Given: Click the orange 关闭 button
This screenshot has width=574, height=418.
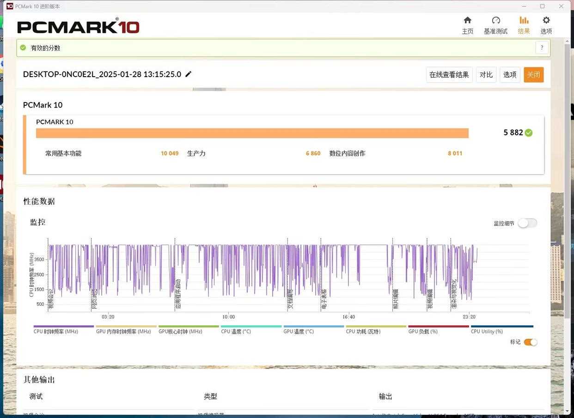Looking at the screenshot, I should pyautogui.click(x=533, y=75).
